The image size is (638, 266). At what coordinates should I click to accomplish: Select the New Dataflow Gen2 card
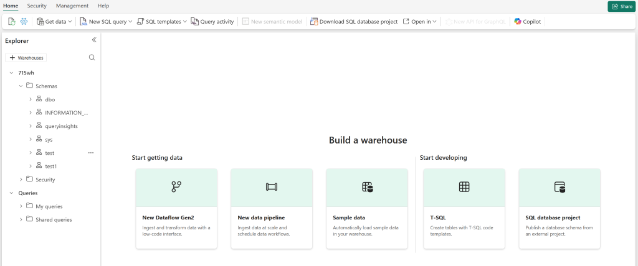click(x=176, y=208)
